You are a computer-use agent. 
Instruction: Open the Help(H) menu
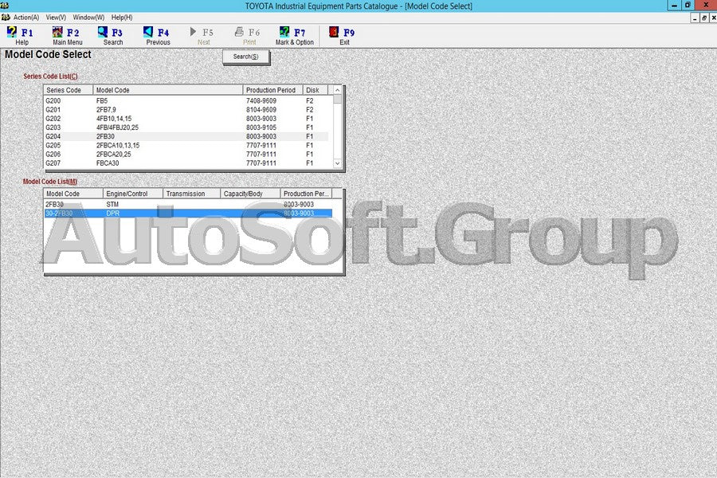click(122, 17)
